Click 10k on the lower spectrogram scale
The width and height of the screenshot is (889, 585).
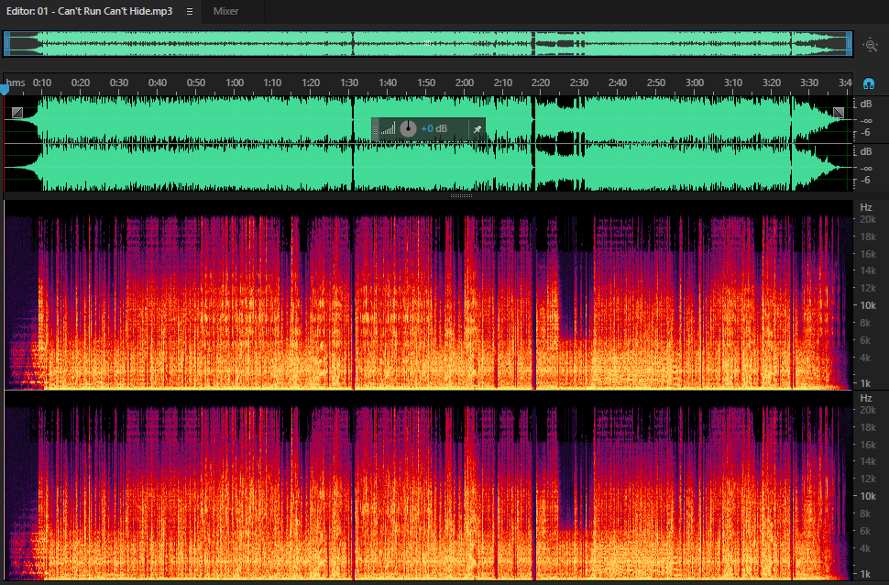(868, 496)
